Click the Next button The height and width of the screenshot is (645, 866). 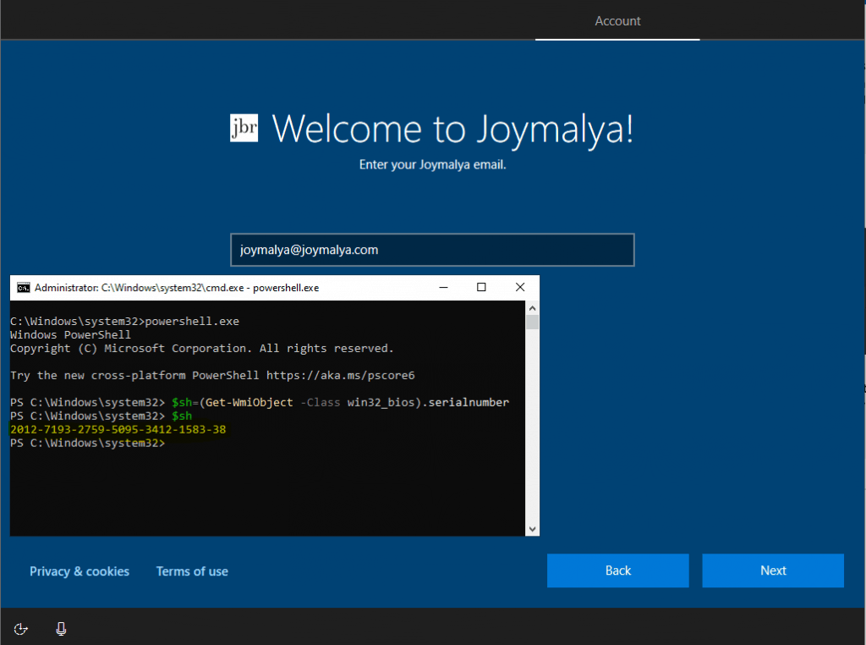pyautogui.click(x=773, y=571)
